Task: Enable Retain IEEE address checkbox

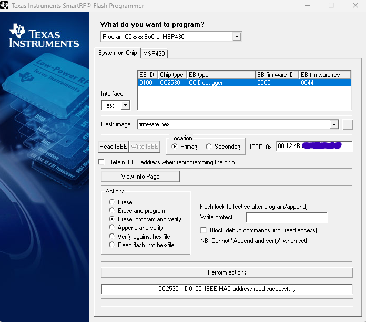Action: point(101,162)
